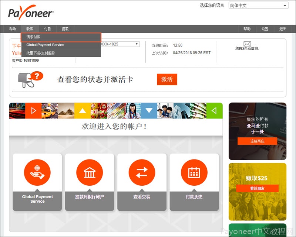Open the 收款 menu

(x=30, y=29)
